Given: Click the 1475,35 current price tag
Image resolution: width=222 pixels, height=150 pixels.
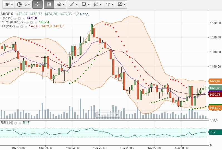Looking at the screenshot, I should (214, 88).
